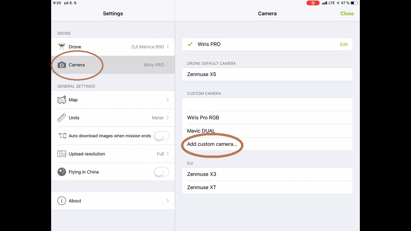Expand the About row chevron
This screenshot has width=411, height=231.
[168, 201]
